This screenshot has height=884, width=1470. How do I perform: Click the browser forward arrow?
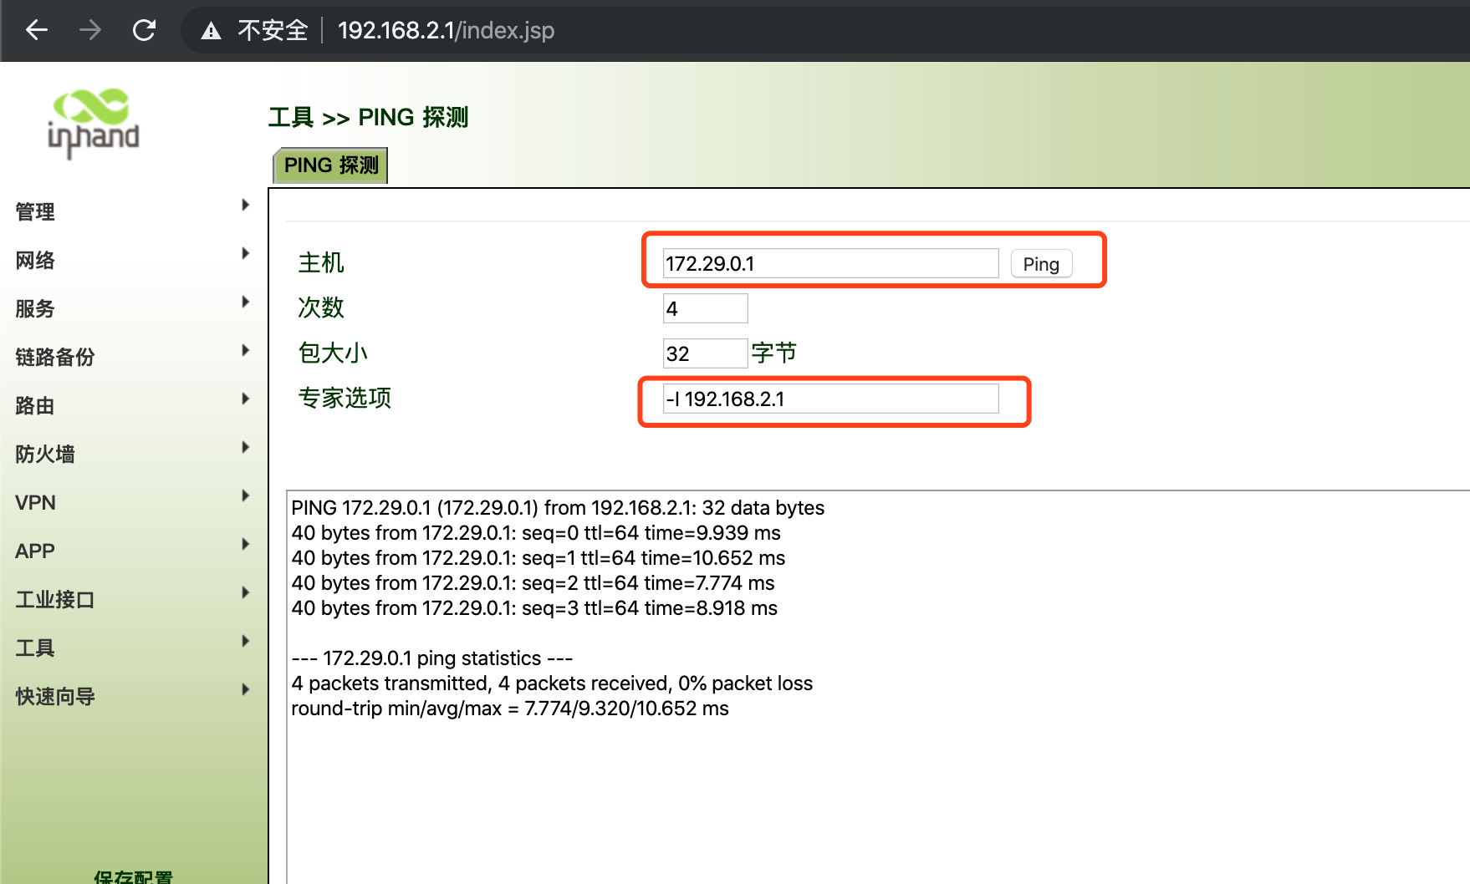pyautogui.click(x=89, y=31)
